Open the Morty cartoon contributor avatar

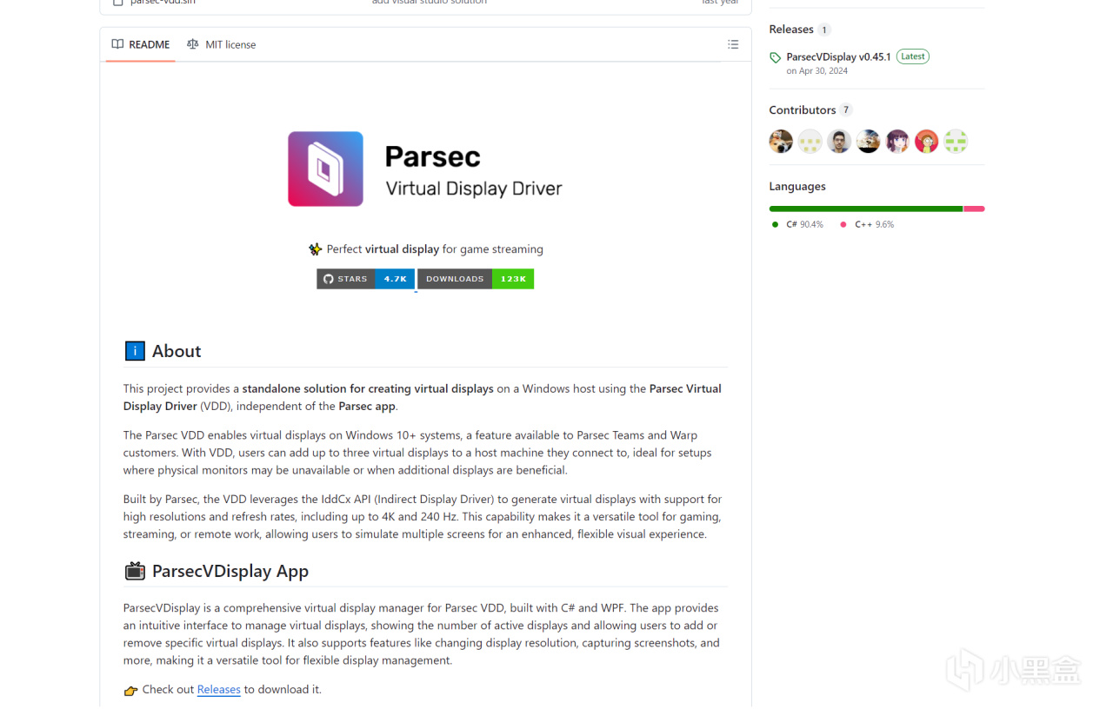point(927,141)
